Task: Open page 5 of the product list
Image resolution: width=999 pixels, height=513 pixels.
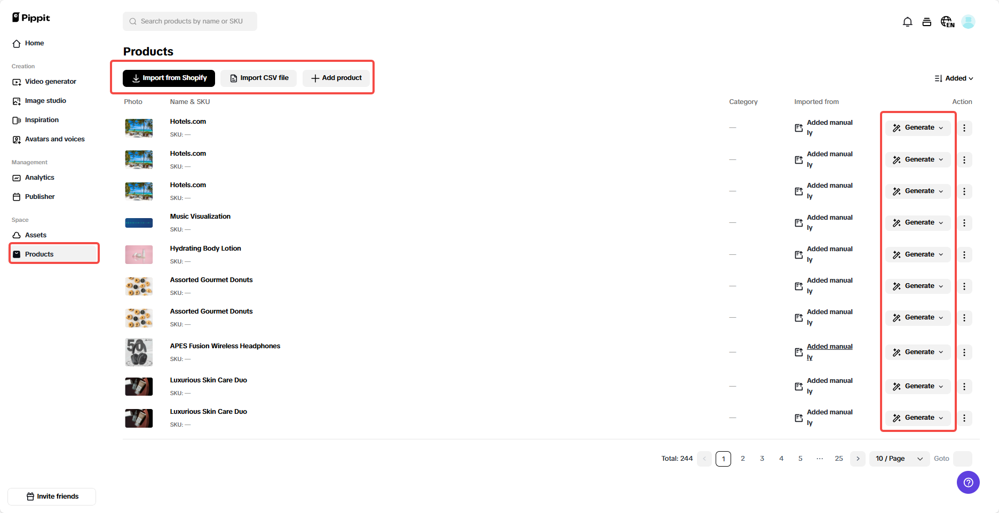Action: click(800, 458)
